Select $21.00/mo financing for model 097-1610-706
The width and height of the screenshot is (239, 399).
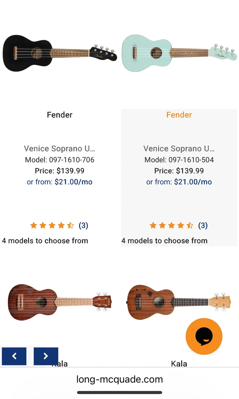[x=73, y=182]
